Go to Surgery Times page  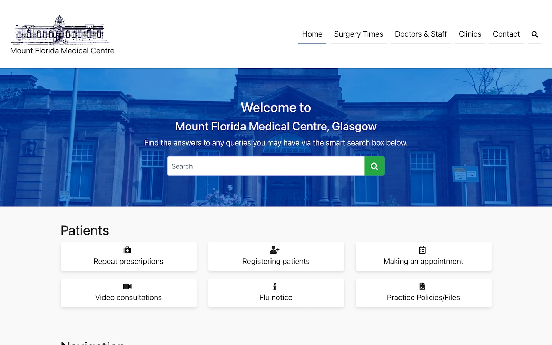point(358,34)
